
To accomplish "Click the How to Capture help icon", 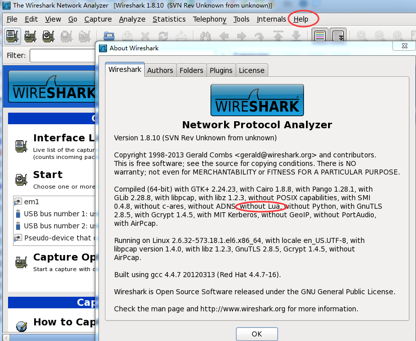I will coord(21,326).
